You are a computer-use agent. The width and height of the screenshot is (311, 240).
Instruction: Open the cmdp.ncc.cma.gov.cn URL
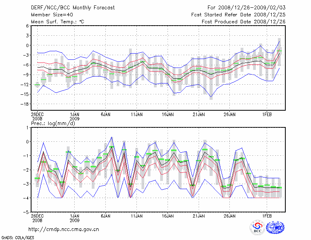click(64, 229)
